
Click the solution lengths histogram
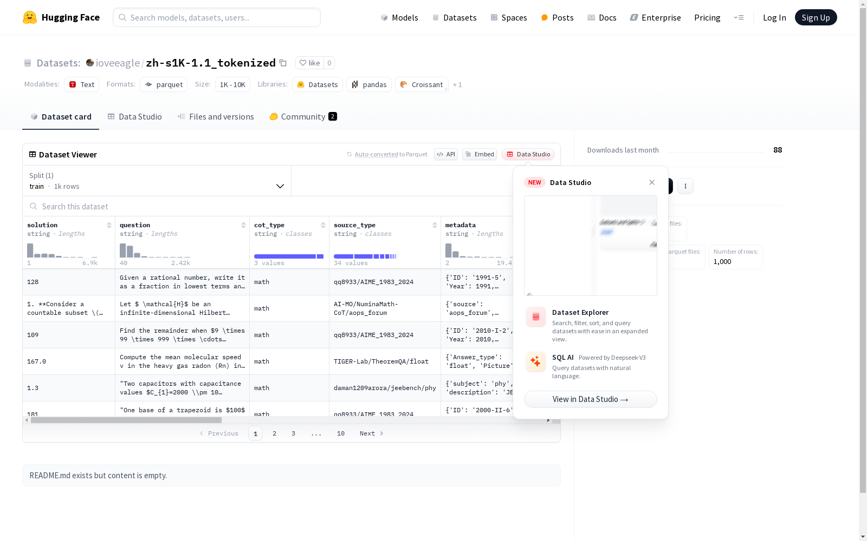click(62, 250)
